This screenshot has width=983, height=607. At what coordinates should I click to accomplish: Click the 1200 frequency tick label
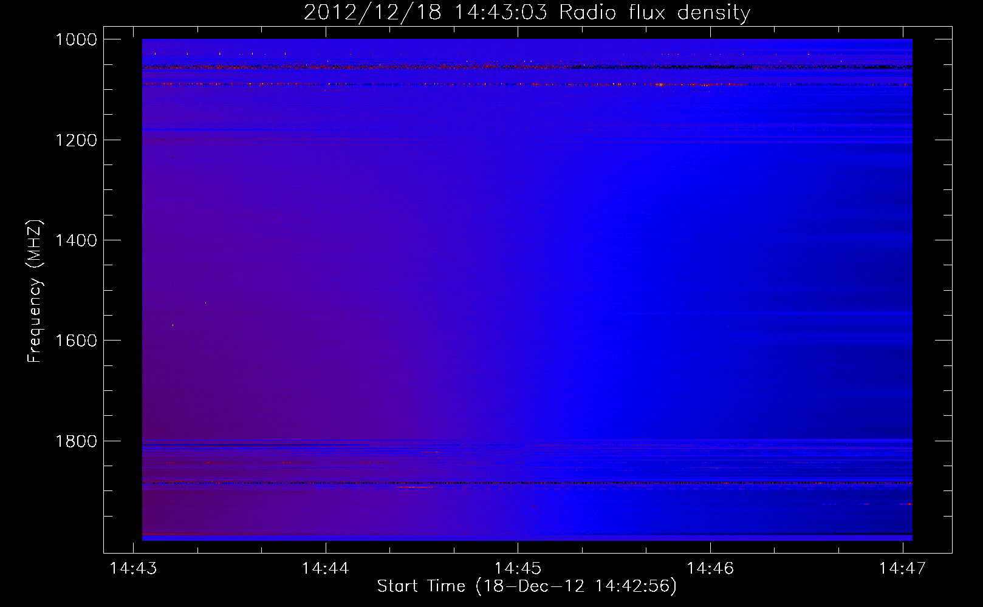tap(76, 140)
